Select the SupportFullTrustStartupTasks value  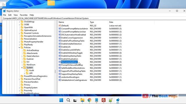click(x=73, y=71)
